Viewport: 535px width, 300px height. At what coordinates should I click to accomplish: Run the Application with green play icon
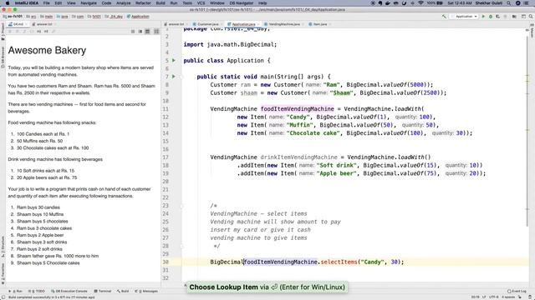point(483,17)
